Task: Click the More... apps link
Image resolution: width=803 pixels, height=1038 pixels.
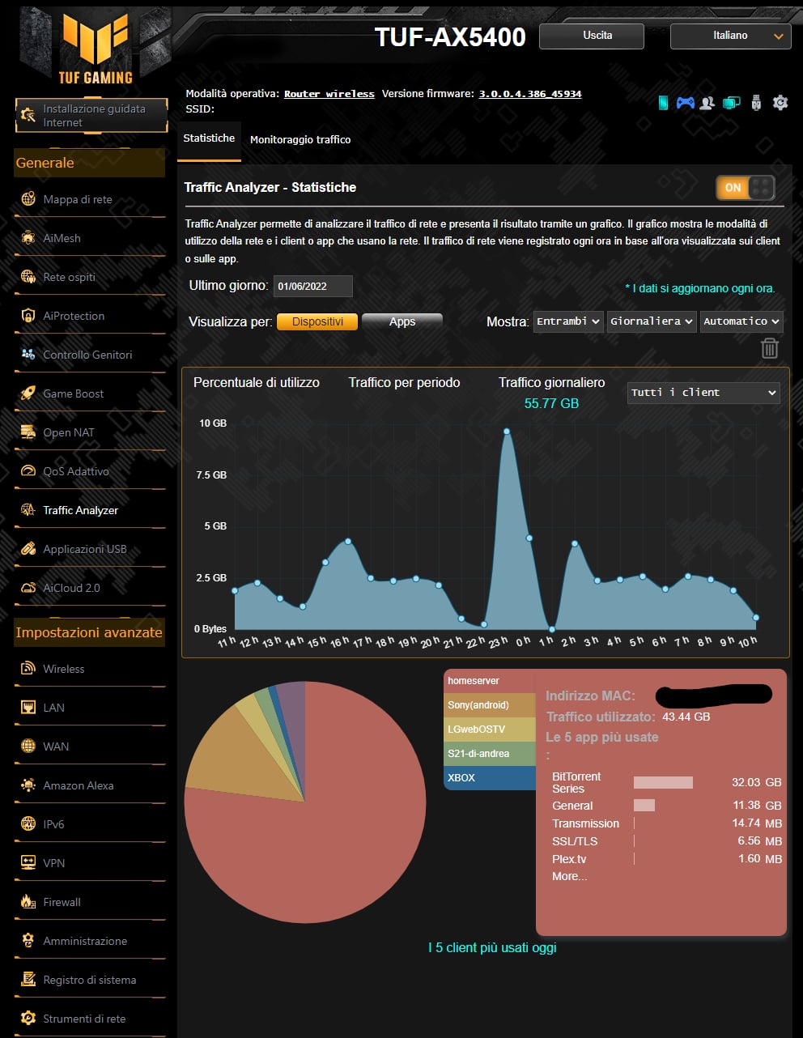Action: point(570,876)
